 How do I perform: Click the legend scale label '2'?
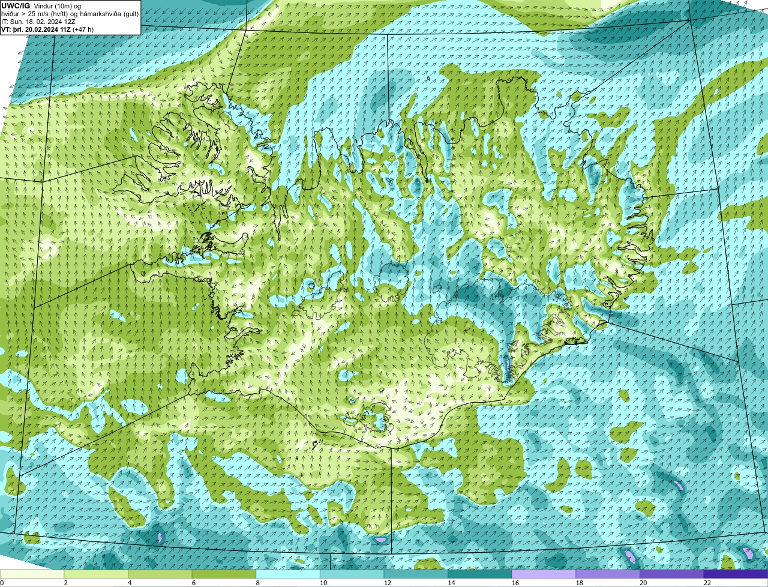click(x=65, y=583)
